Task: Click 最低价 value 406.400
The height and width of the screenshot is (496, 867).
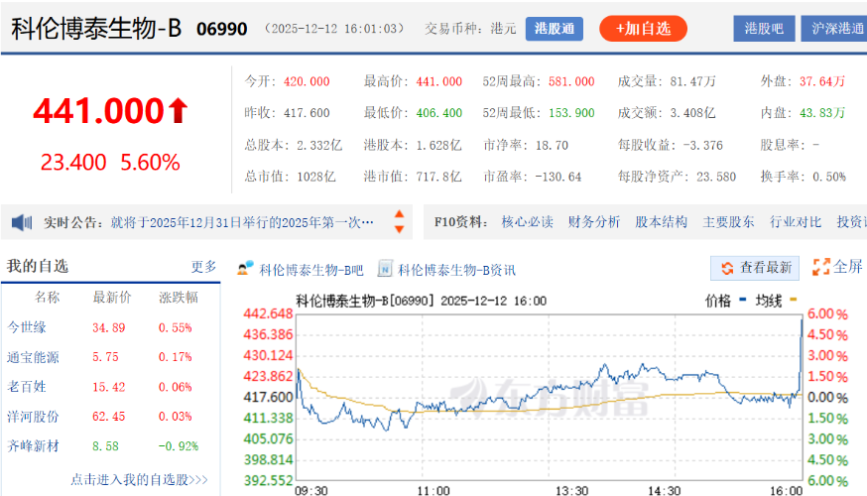Action: pos(439,113)
